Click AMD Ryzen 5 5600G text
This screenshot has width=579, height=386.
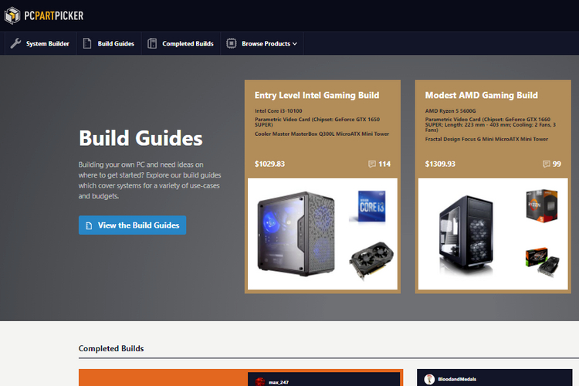(x=450, y=111)
